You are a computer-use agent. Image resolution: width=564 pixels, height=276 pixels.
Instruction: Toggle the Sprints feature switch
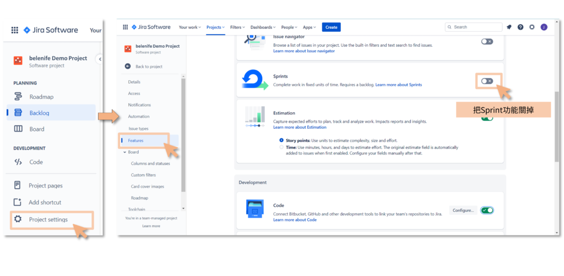coord(487,81)
